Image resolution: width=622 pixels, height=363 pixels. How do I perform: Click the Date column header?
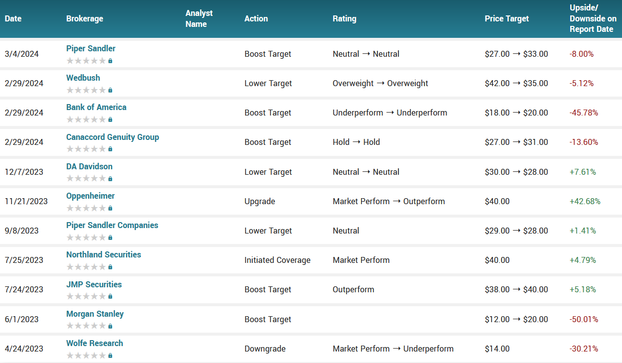(13, 19)
